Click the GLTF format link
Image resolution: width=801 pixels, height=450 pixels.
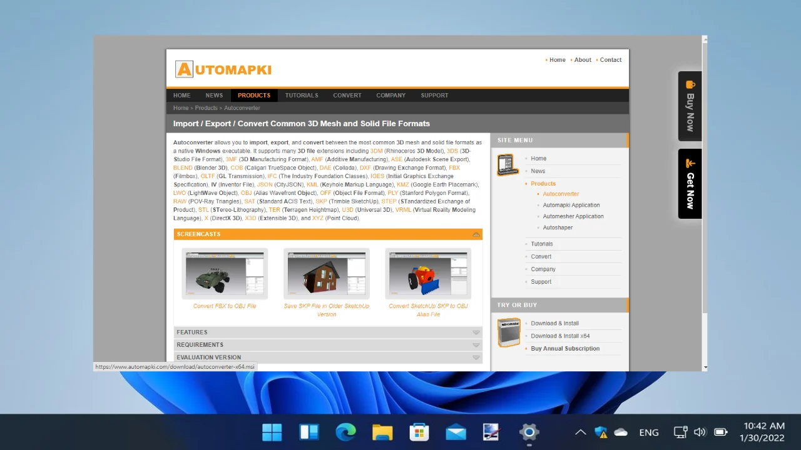[208, 176]
